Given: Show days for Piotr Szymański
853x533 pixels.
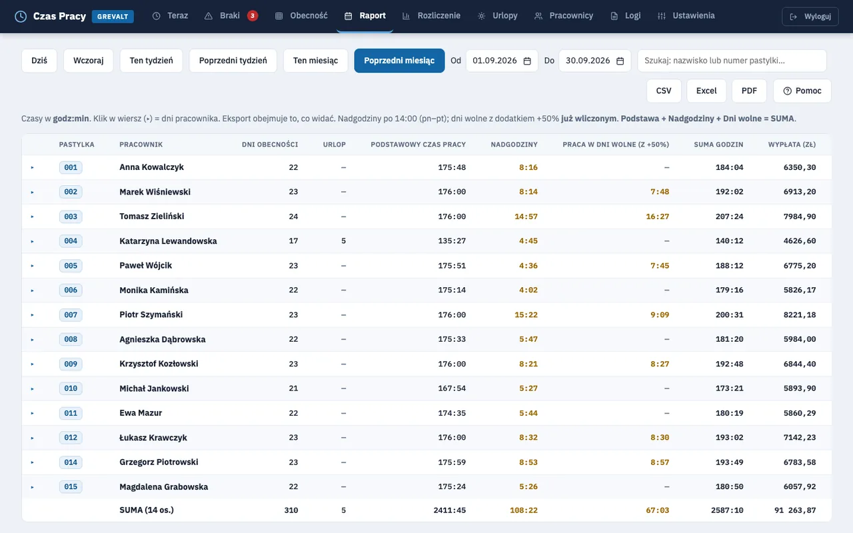Looking at the screenshot, I should coord(32,314).
